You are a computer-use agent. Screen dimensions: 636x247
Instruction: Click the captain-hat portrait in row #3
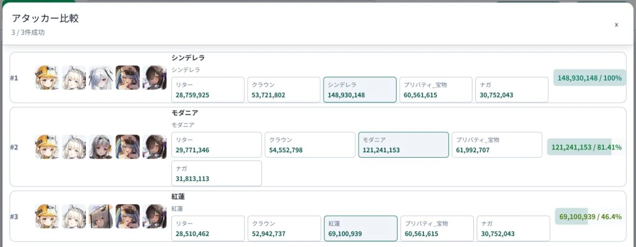[x=128, y=217]
